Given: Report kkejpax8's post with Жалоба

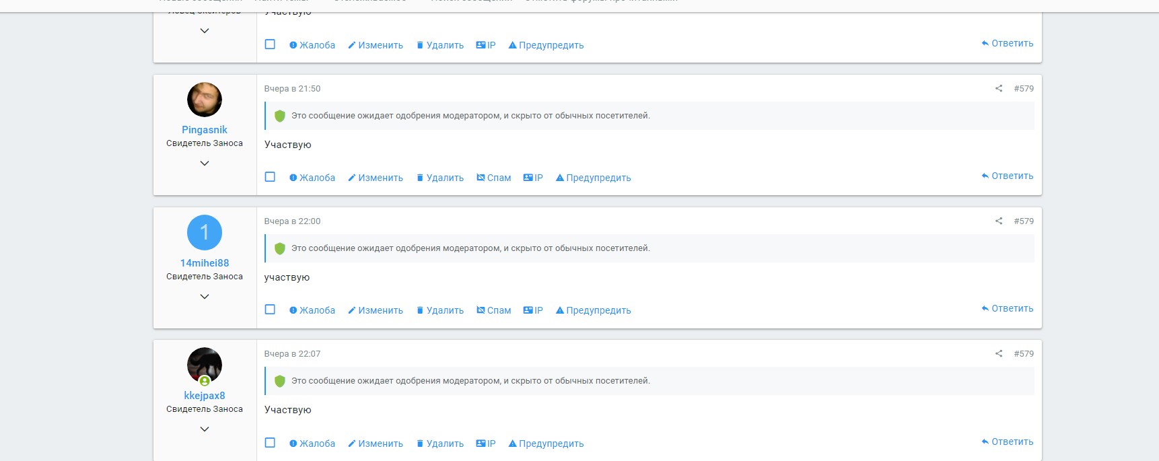Looking at the screenshot, I should point(312,444).
